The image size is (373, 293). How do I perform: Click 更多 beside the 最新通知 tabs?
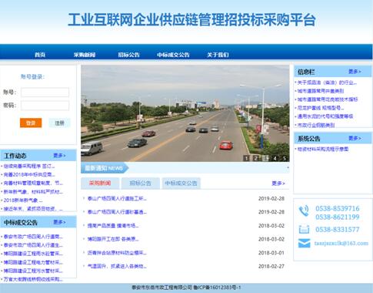pyautogui.click(x=278, y=184)
